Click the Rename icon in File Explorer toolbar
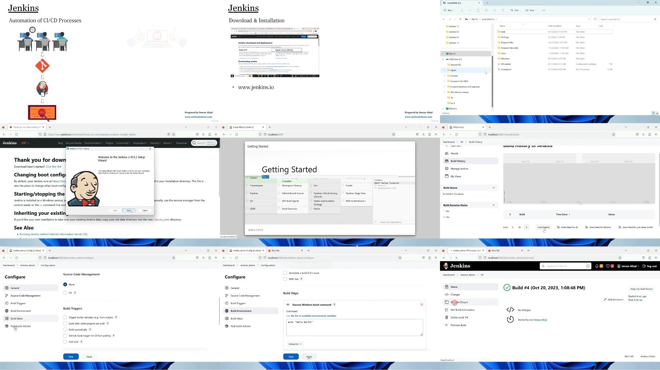 [x=487, y=10]
